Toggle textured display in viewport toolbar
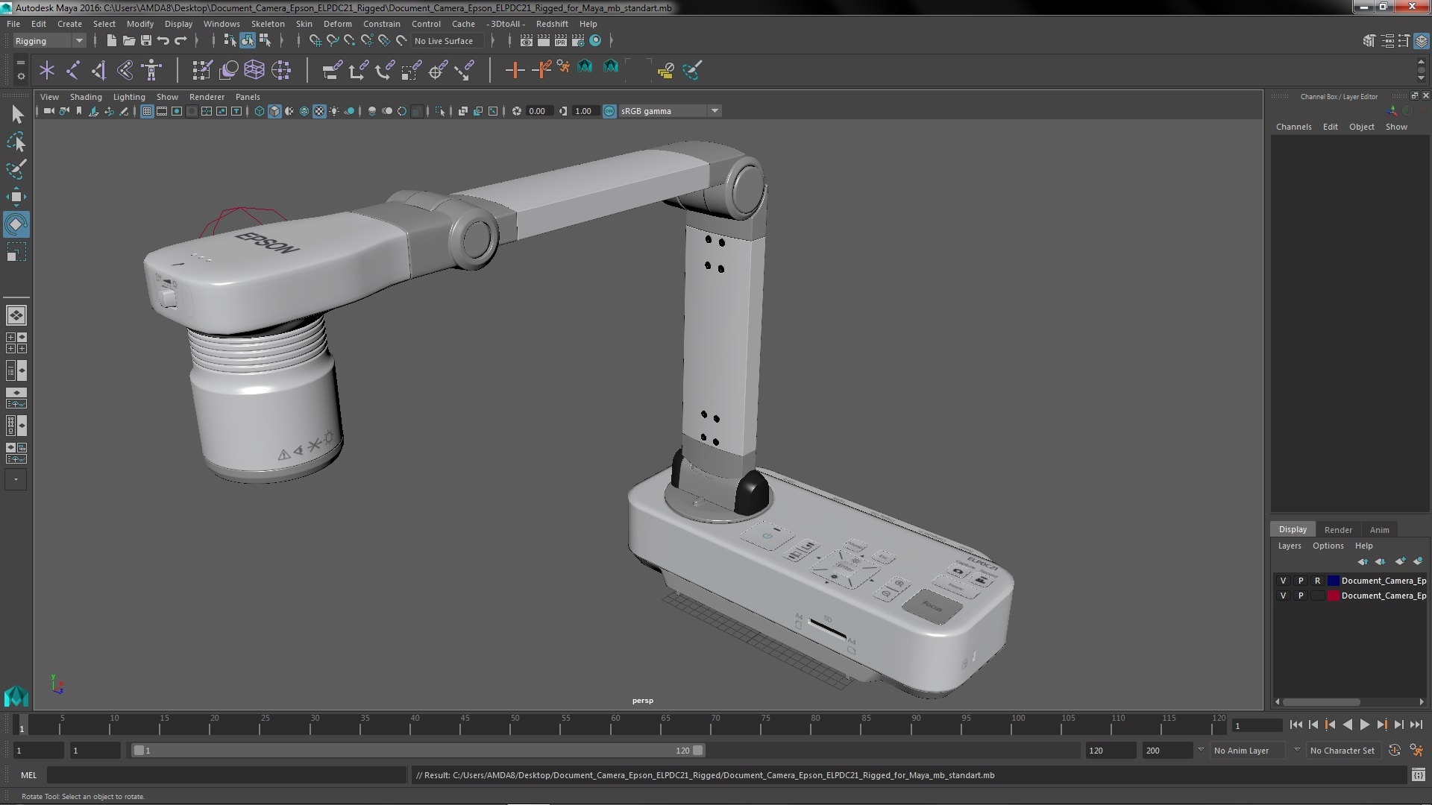1432x805 pixels. [319, 111]
